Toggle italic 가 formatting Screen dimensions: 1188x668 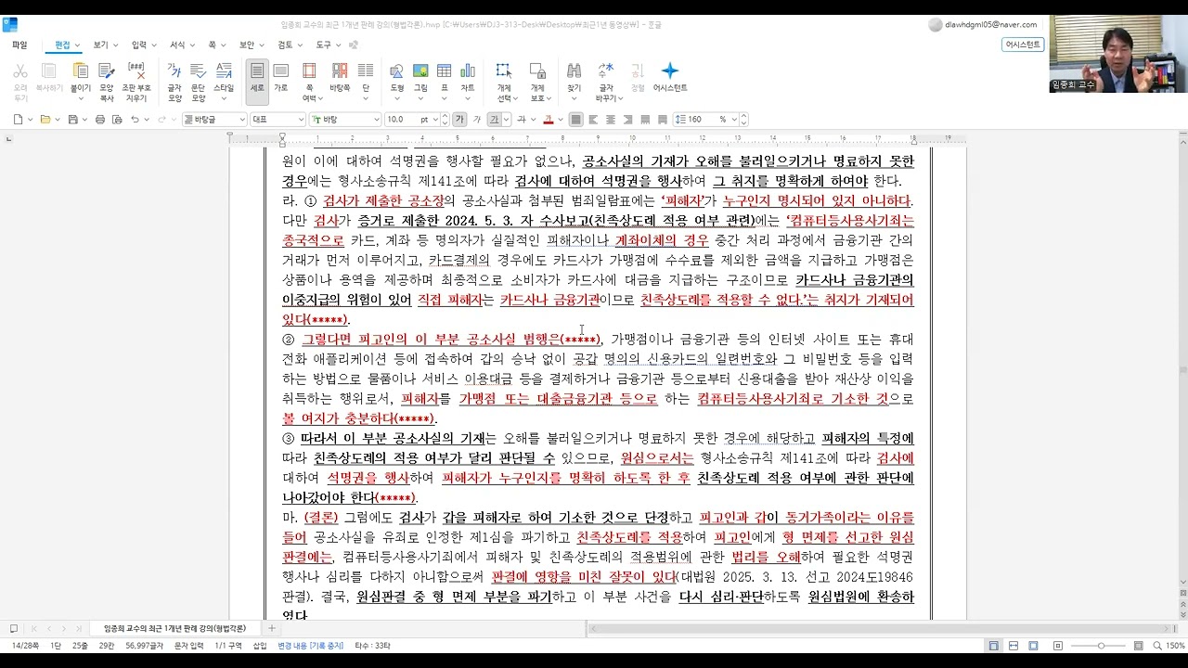click(477, 119)
